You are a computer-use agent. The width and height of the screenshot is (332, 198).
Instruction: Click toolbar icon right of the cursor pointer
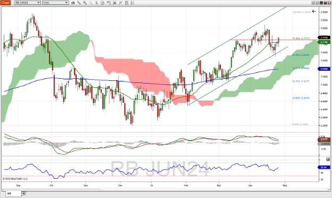(x=103, y=3)
